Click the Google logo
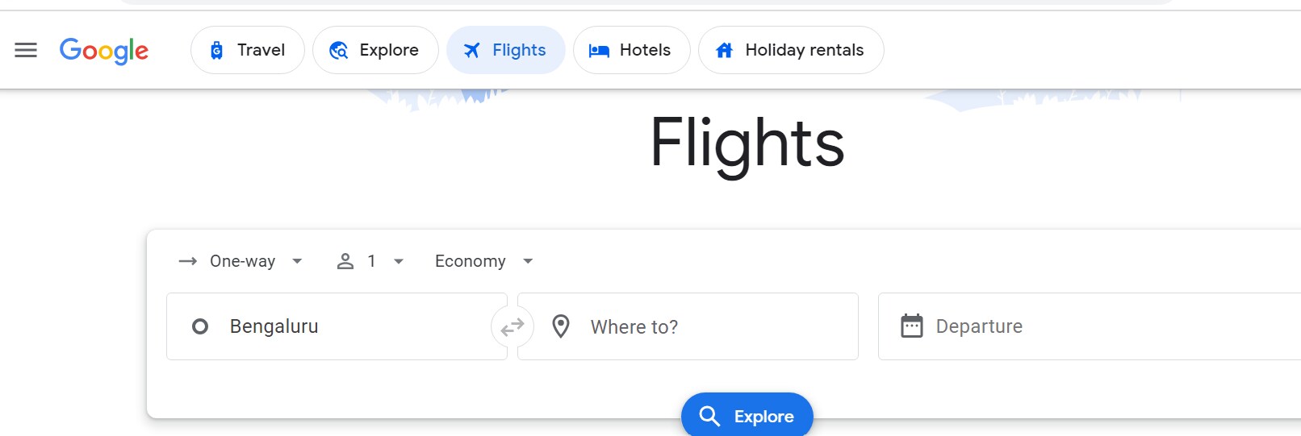This screenshot has width=1301, height=436. [104, 51]
